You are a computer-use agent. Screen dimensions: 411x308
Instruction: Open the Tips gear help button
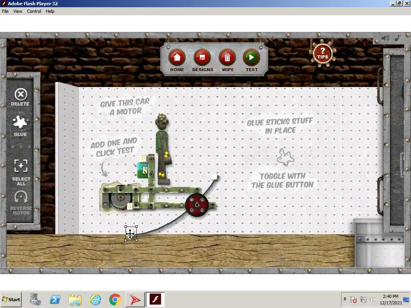(x=322, y=53)
